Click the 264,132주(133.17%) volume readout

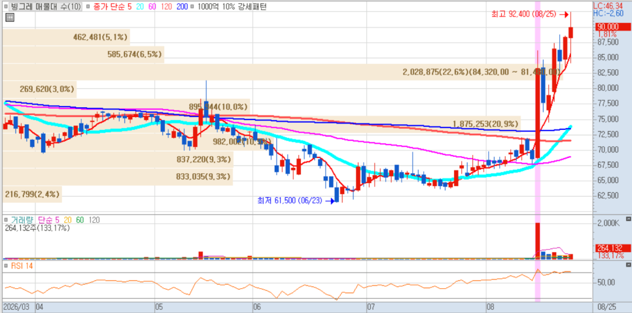click(37, 228)
